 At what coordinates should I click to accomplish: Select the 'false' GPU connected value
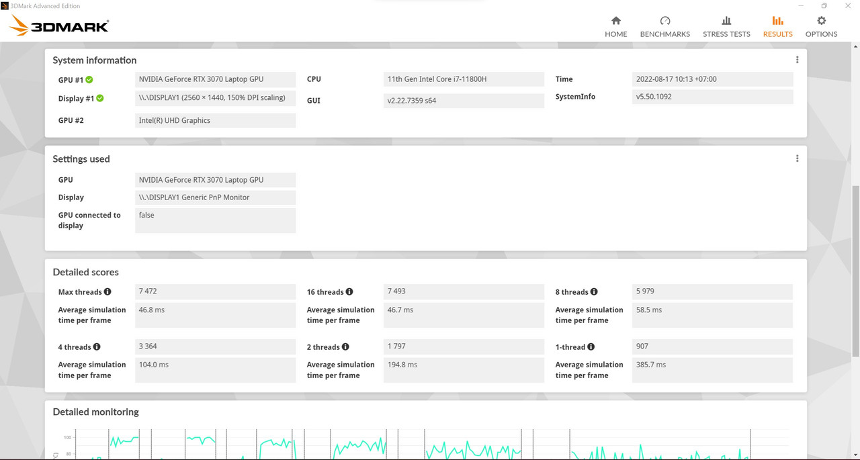tap(215, 220)
